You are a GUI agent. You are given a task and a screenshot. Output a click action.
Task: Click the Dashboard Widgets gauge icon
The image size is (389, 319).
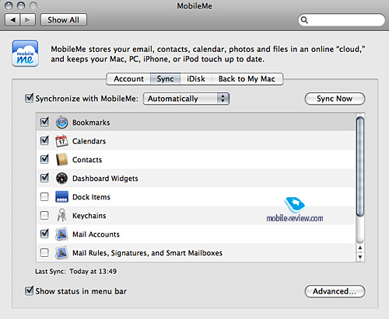click(61, 179)
